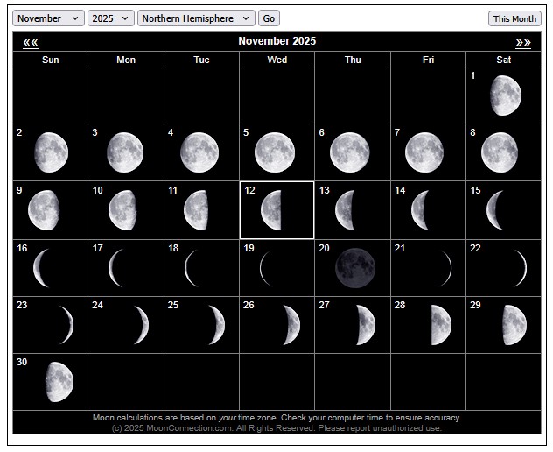This screenshot has height=452, width=553.
Task: Open the November month dropdown
Action: [x=49, y=18]
